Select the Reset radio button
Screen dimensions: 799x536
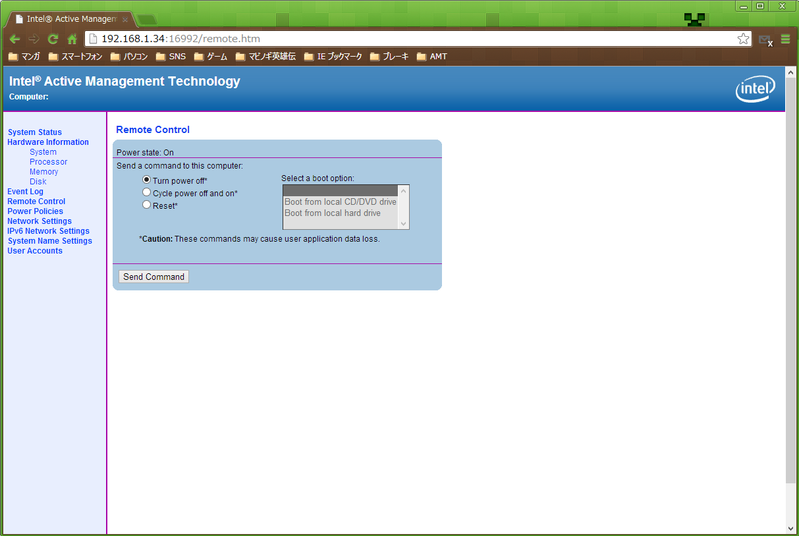pos(147,205)
